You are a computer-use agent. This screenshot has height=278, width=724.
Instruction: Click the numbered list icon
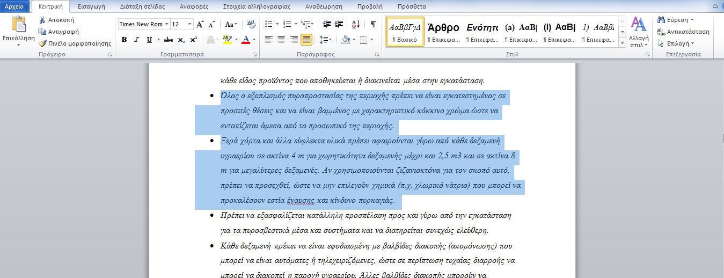pyautogui.click(x=287, y=24)
